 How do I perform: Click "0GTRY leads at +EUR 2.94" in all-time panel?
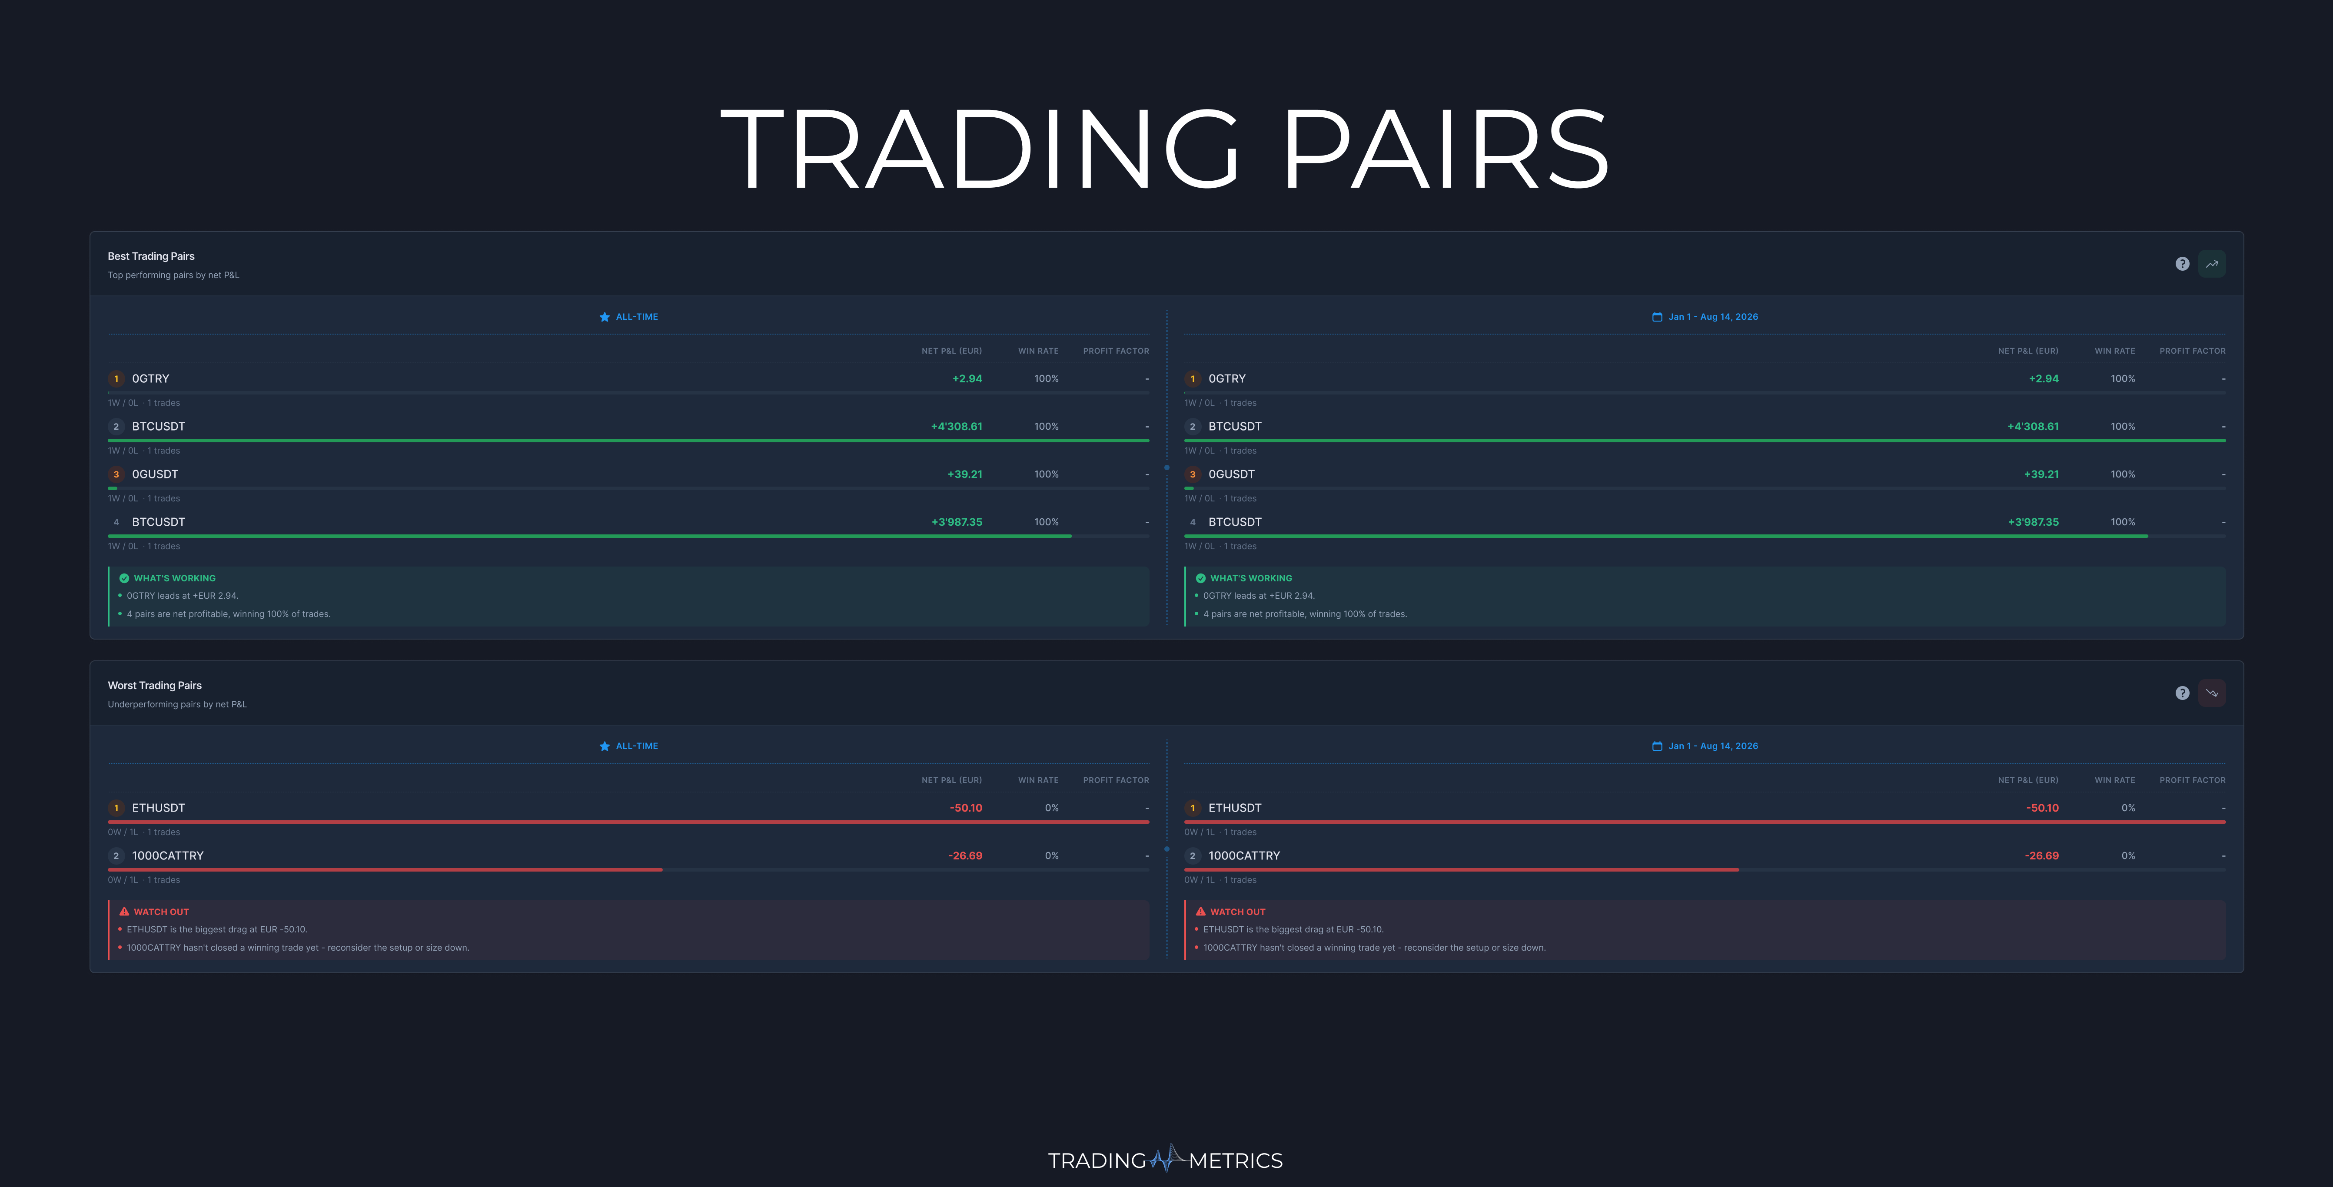click(x=182, y=596)
